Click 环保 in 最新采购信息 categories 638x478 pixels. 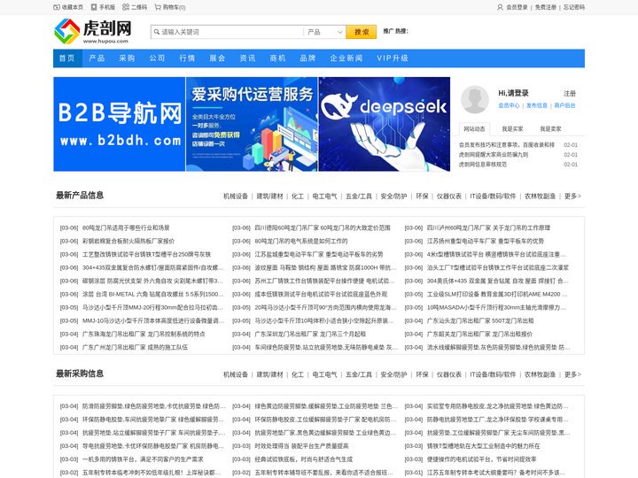[423, 374]
